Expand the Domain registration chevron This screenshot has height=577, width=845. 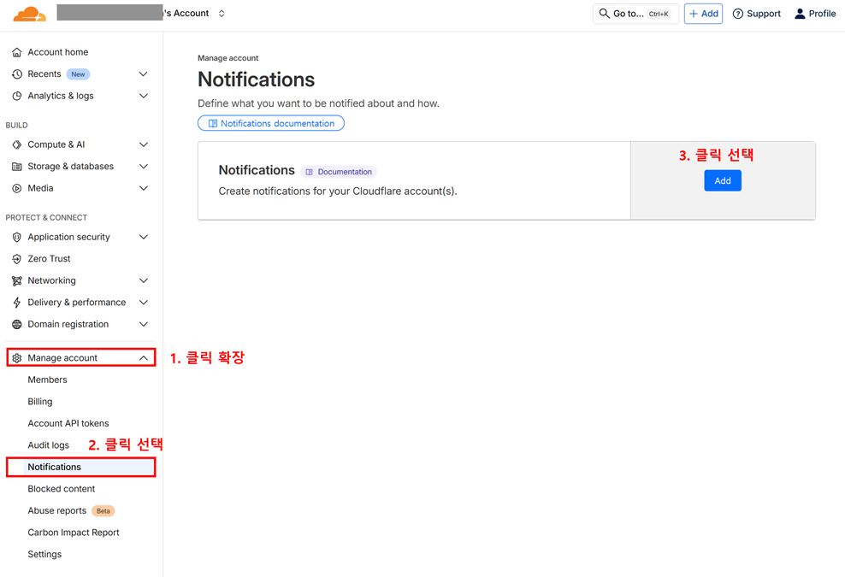pos(144,324)
